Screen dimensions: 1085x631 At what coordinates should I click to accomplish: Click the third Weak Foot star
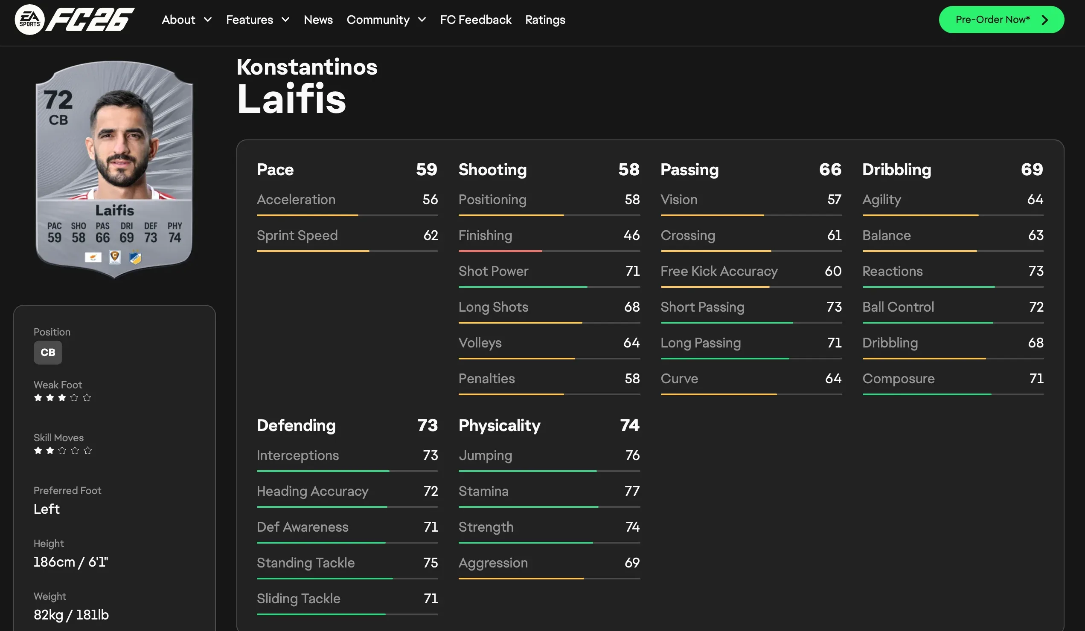click(x=62, y=397)
